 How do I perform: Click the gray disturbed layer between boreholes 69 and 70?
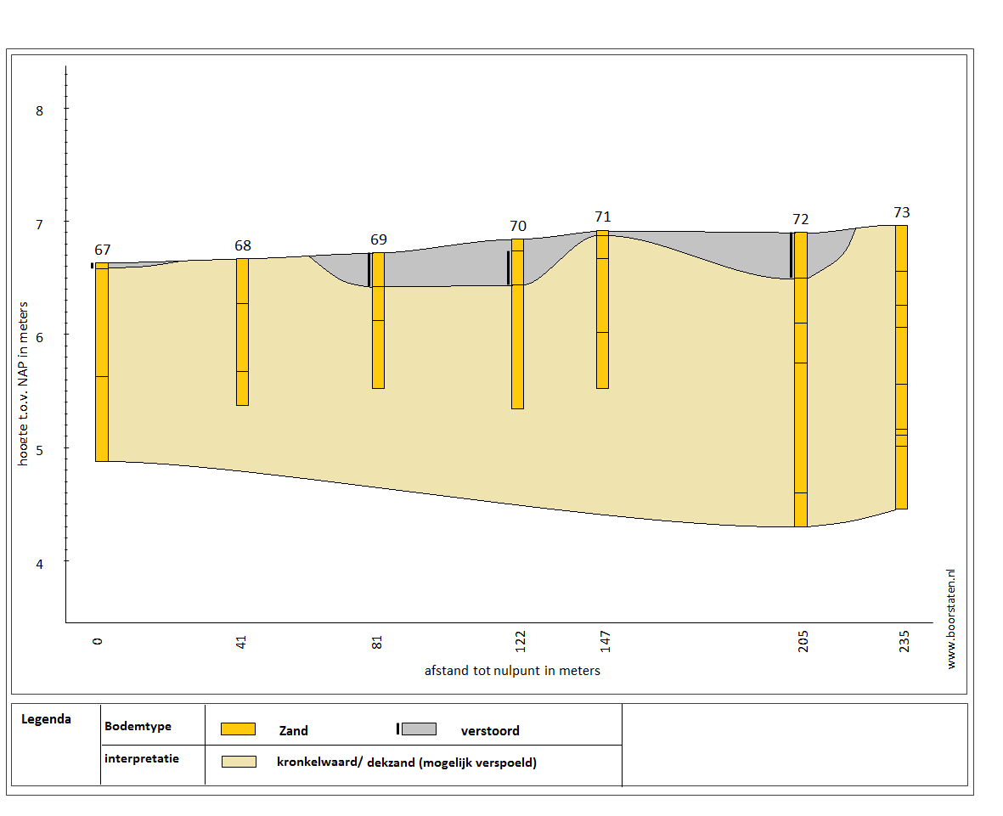(x=442, y=270)
